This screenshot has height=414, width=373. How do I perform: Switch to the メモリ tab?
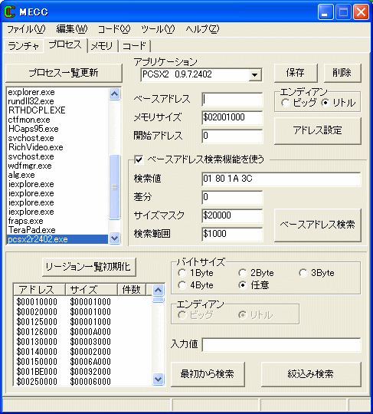point(102,46)
